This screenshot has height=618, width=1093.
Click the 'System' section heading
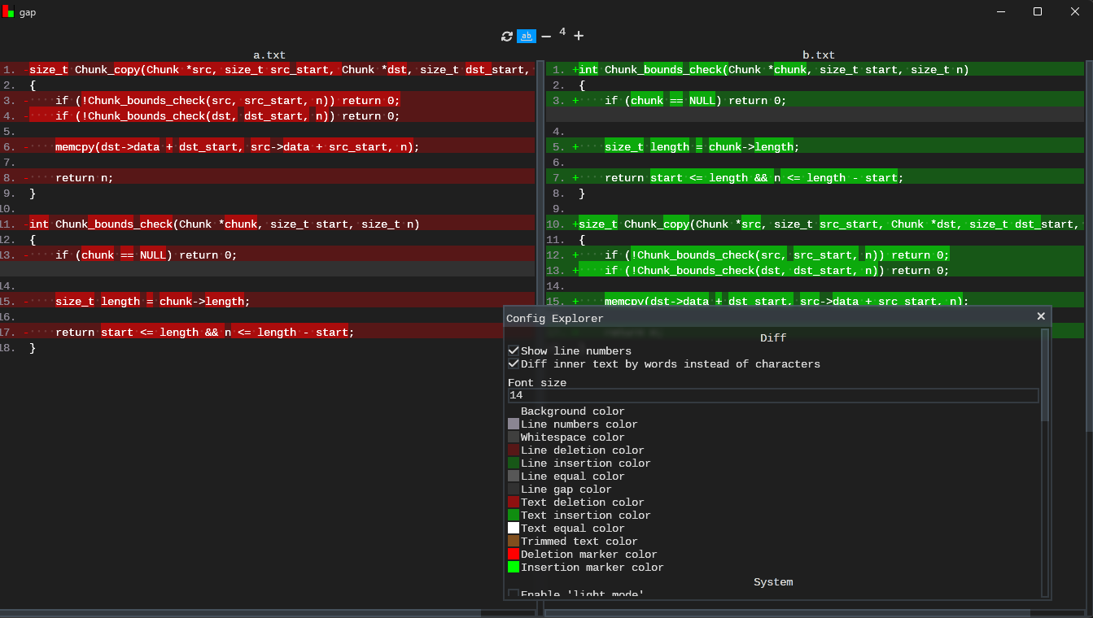[x=773, y=582]
